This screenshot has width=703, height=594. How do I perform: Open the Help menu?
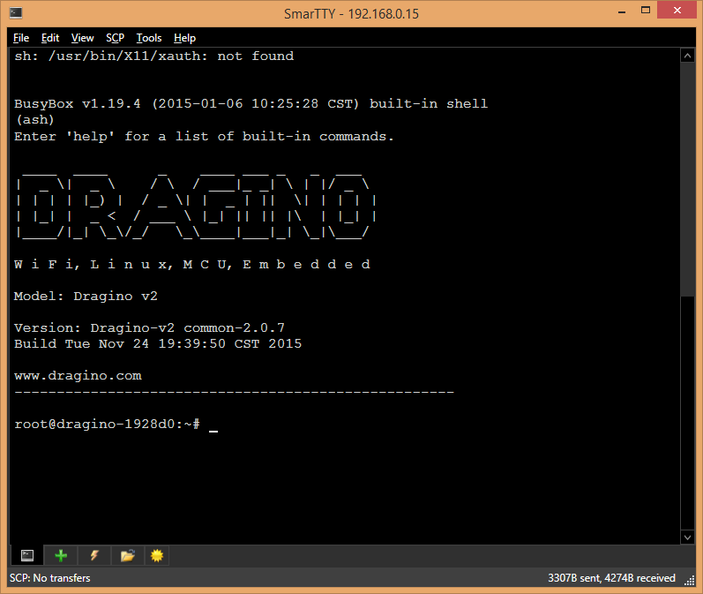(184, 38)
